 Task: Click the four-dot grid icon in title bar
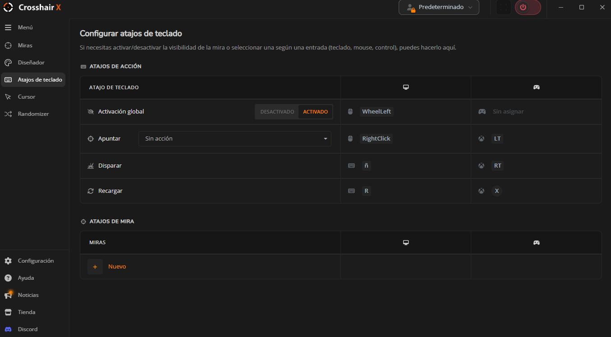pos(504,7)
